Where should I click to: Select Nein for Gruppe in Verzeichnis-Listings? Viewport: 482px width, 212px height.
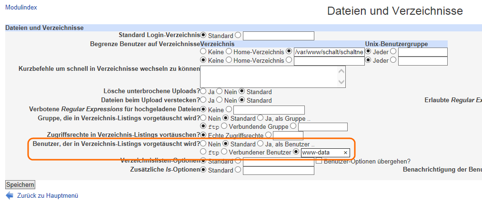(203, 117)
